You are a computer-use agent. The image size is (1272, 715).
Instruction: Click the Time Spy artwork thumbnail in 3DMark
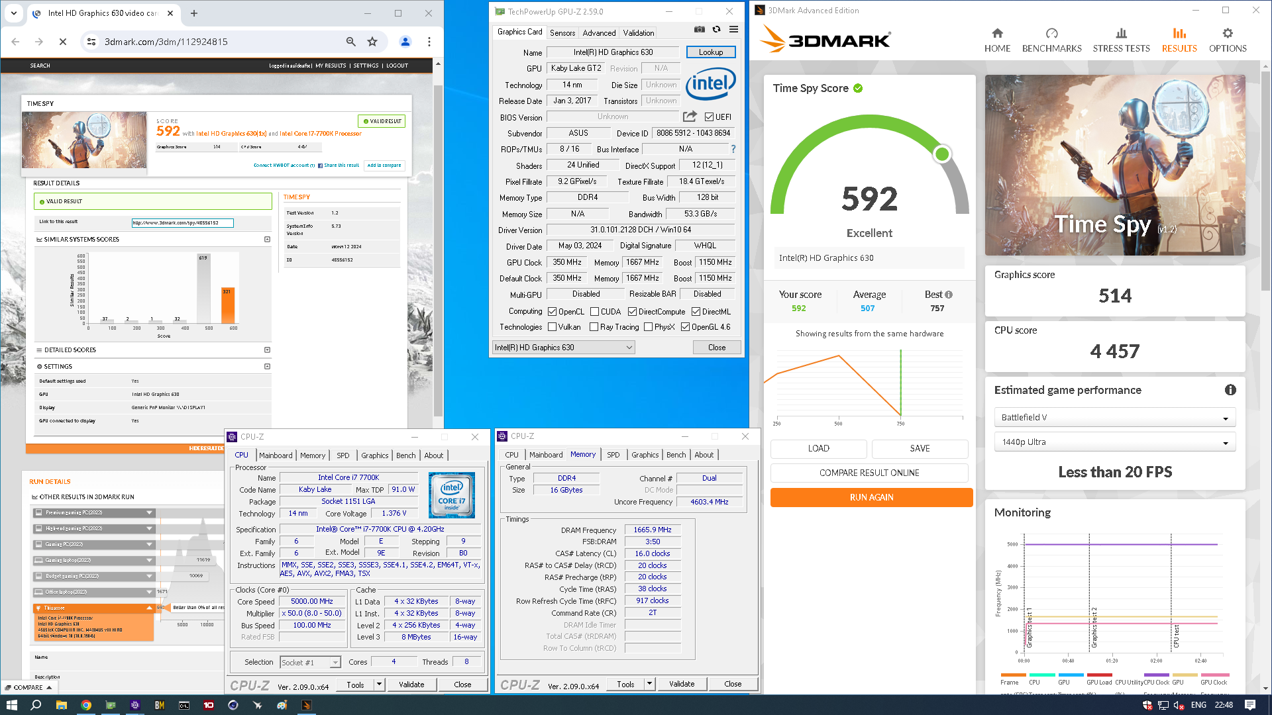[1115, 165]
